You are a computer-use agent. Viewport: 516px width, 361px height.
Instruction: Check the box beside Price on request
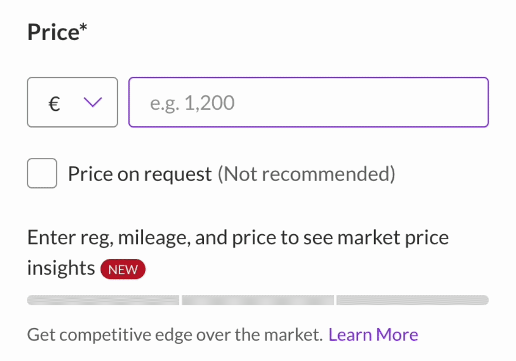(x=42, y=173)
